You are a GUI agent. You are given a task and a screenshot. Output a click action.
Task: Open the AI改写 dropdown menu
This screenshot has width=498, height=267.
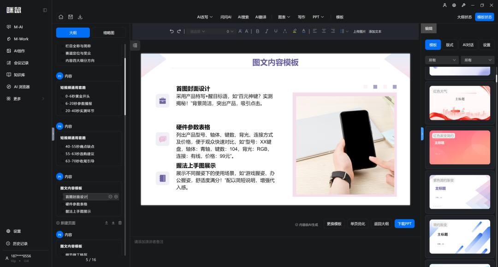(205, 17)
